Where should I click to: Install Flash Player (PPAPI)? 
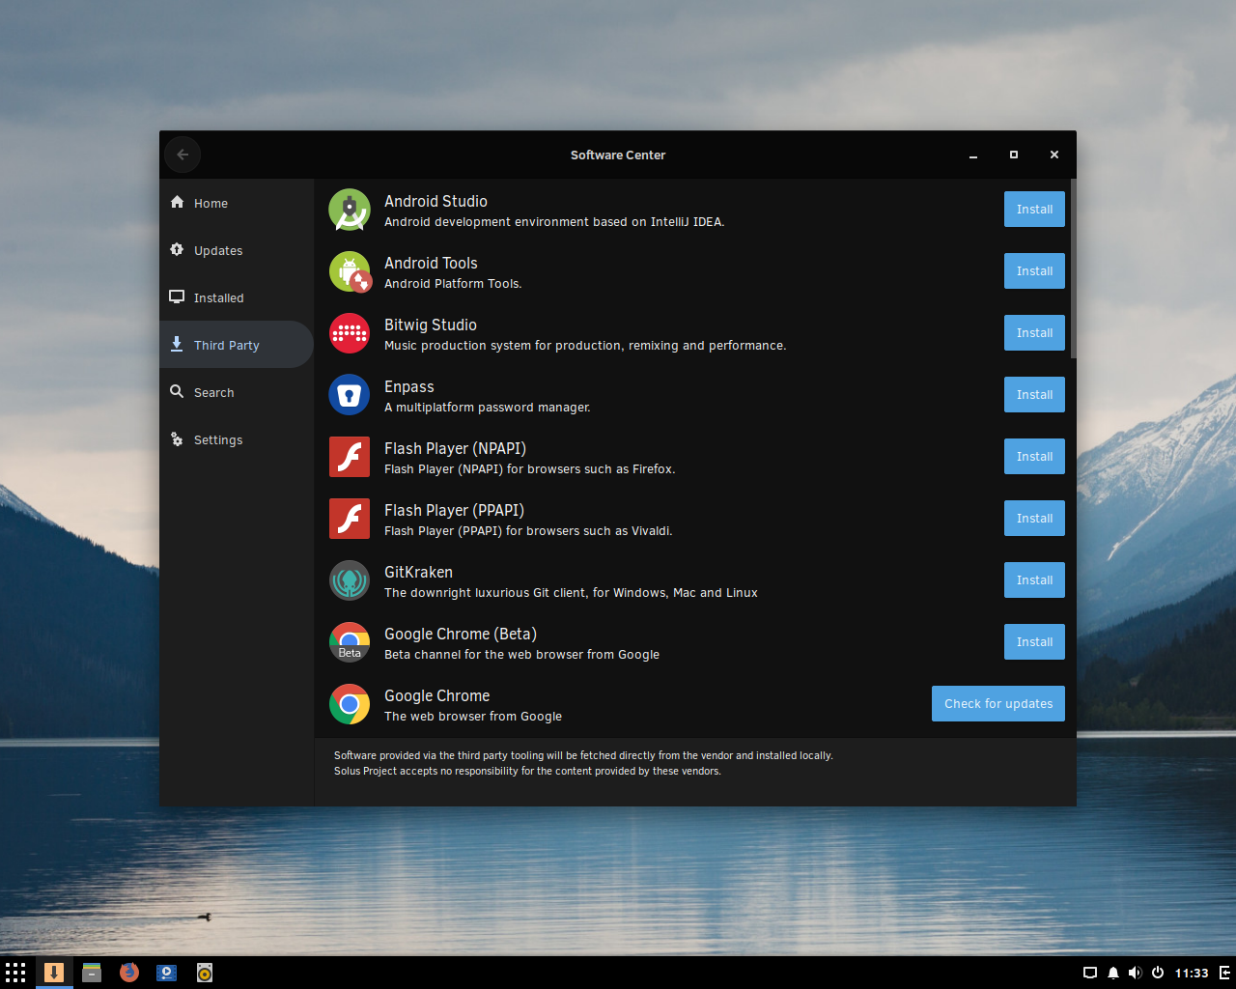pyautogui.click(x=1034, y=519)
